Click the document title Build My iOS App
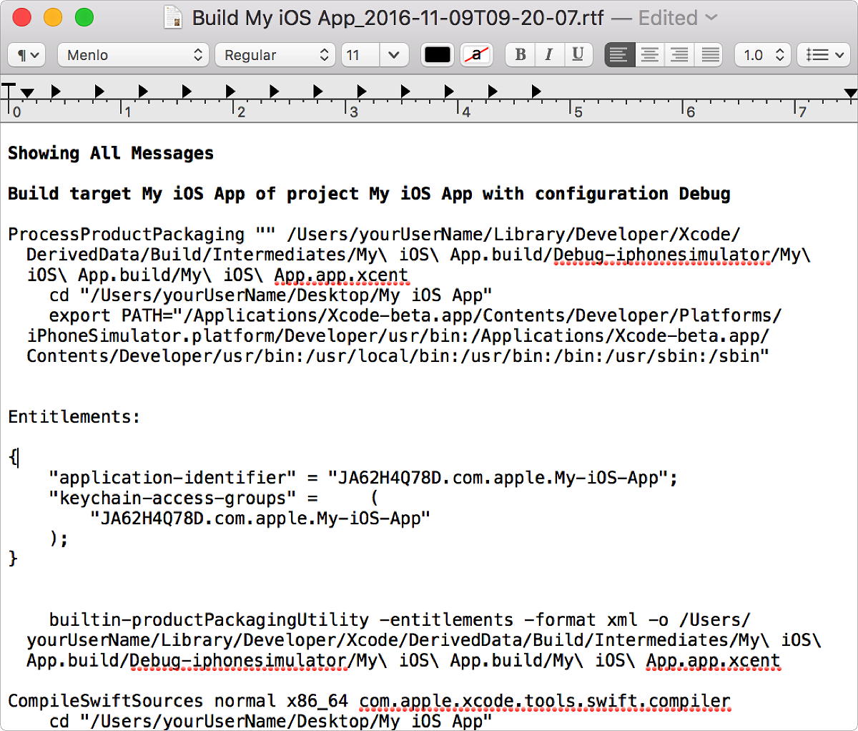 click(398, 17)
